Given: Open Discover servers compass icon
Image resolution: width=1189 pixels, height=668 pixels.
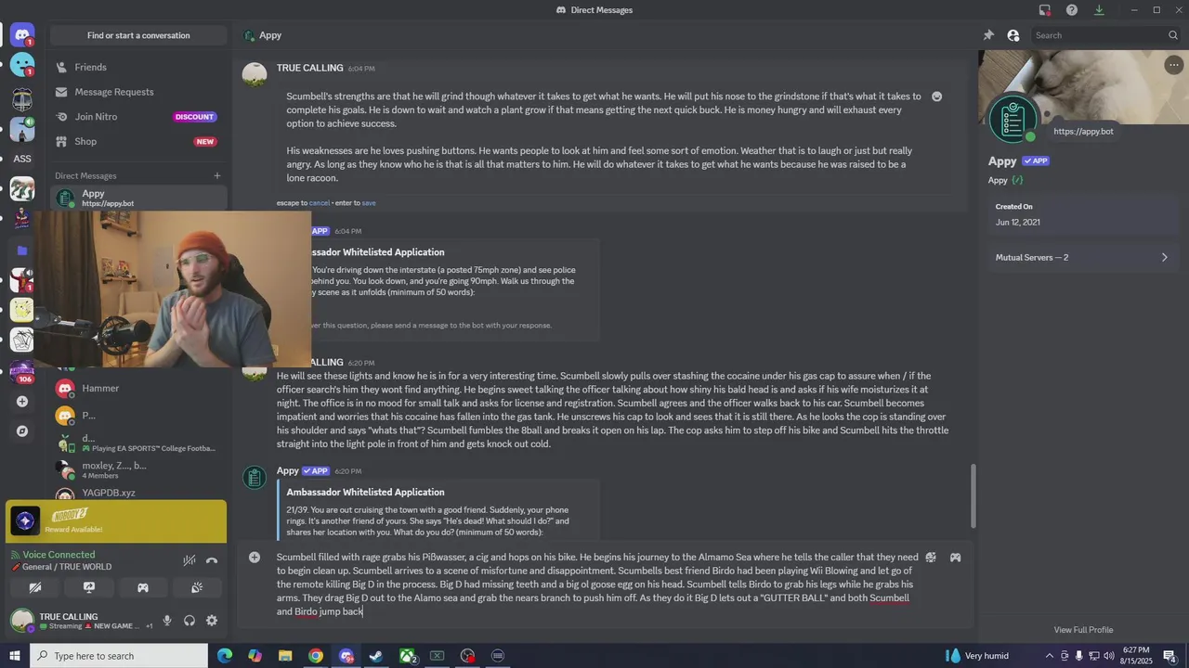Looking at the screenshot, I should click(22, 431).
